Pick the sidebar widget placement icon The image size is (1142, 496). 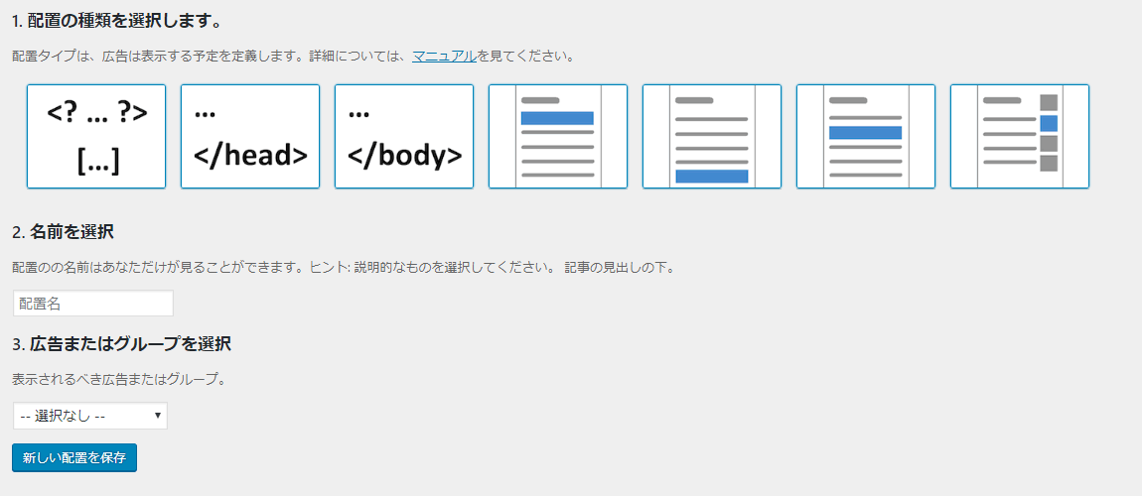click(1020, 136)
